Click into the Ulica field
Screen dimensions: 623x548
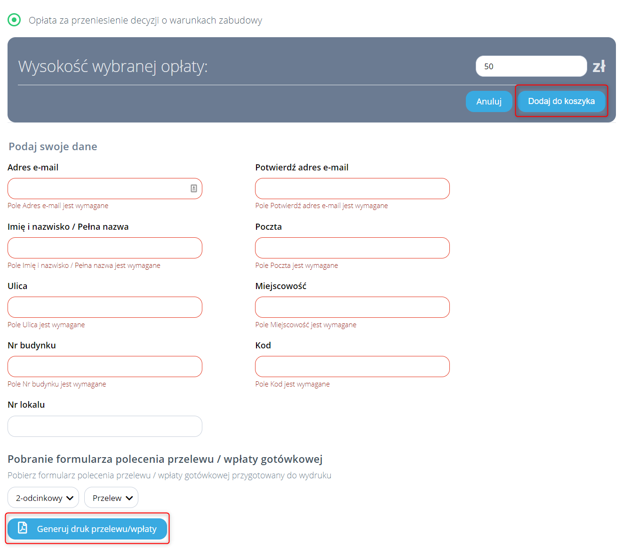[104, 307]
